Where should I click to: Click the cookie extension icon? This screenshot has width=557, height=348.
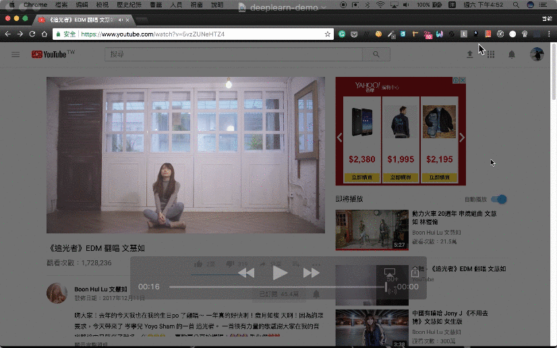[379, 34]
